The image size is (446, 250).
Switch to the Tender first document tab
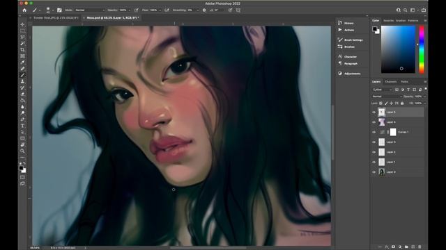point(56,18)
